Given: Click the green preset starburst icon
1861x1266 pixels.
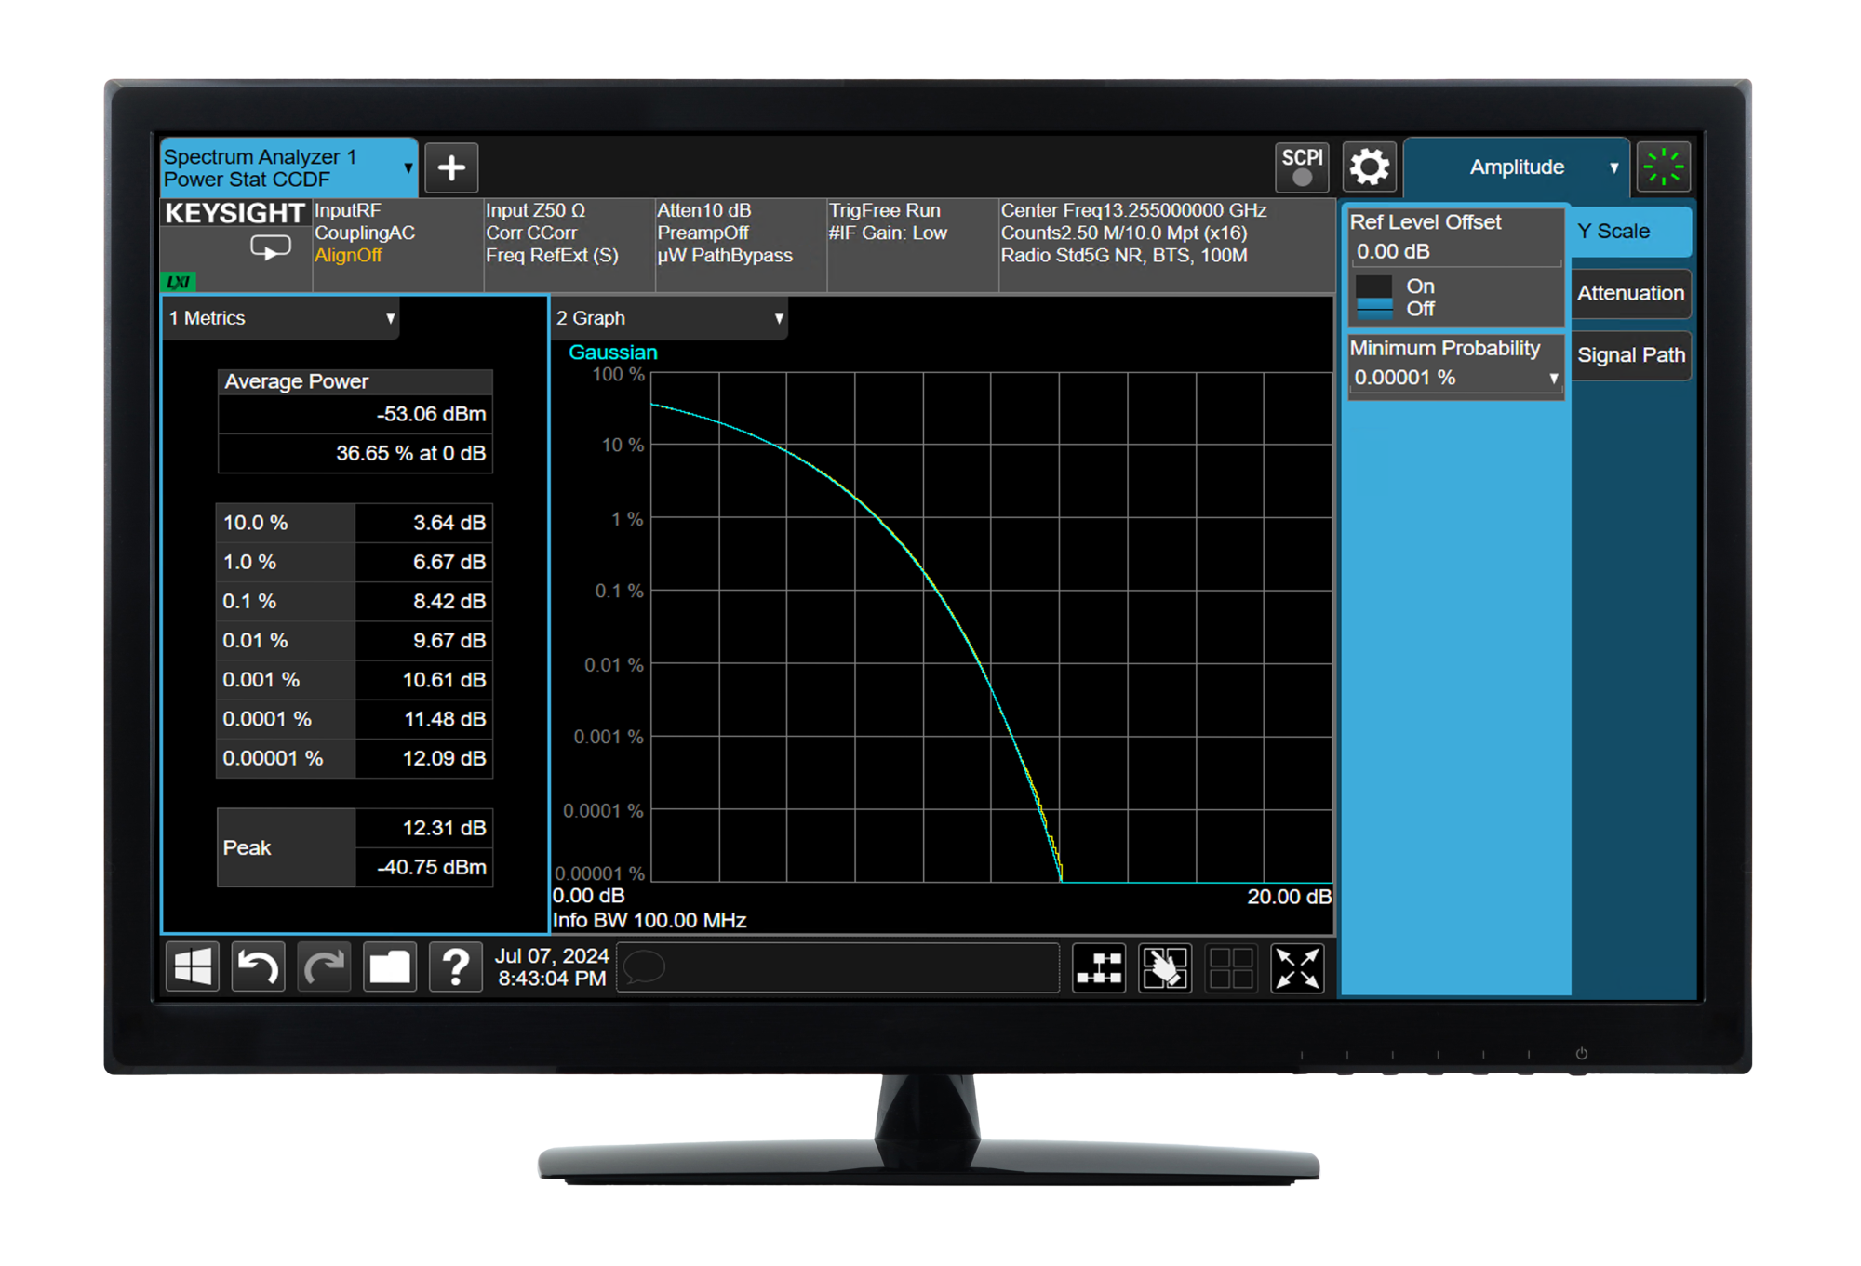Looking at the screenshot, I should tap(1663, 167).
